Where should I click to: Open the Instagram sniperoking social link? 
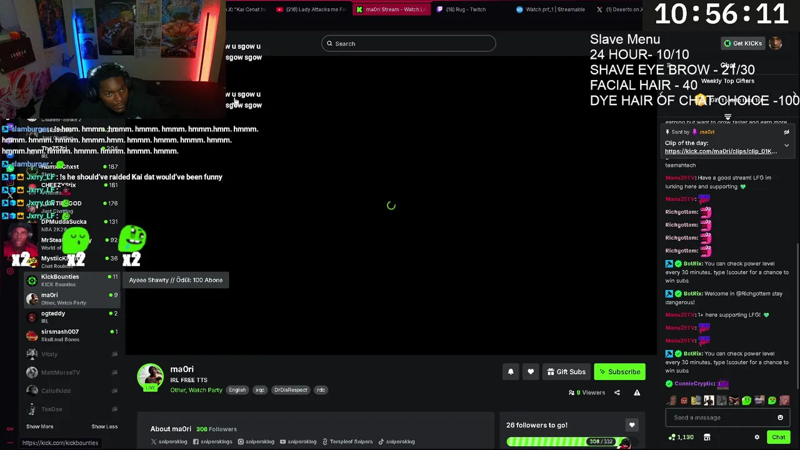tap(256, 442)
